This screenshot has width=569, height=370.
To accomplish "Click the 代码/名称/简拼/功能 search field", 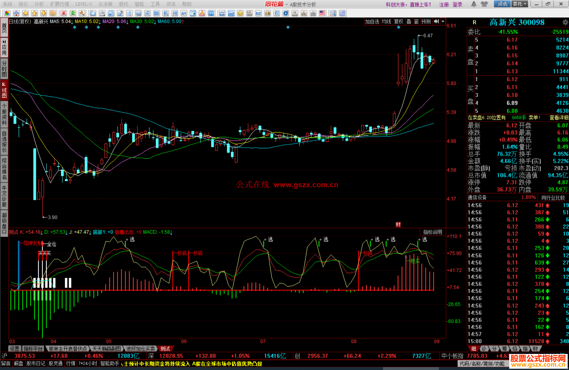I will (482, 364).
